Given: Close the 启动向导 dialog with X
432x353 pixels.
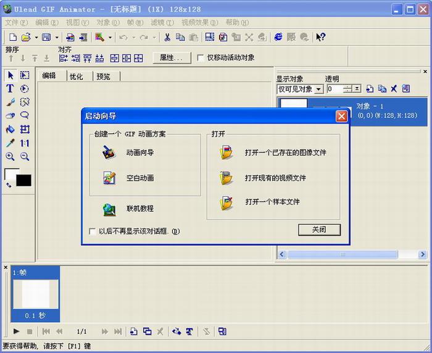Looking at the screenshot, I should tap(342, 116).
